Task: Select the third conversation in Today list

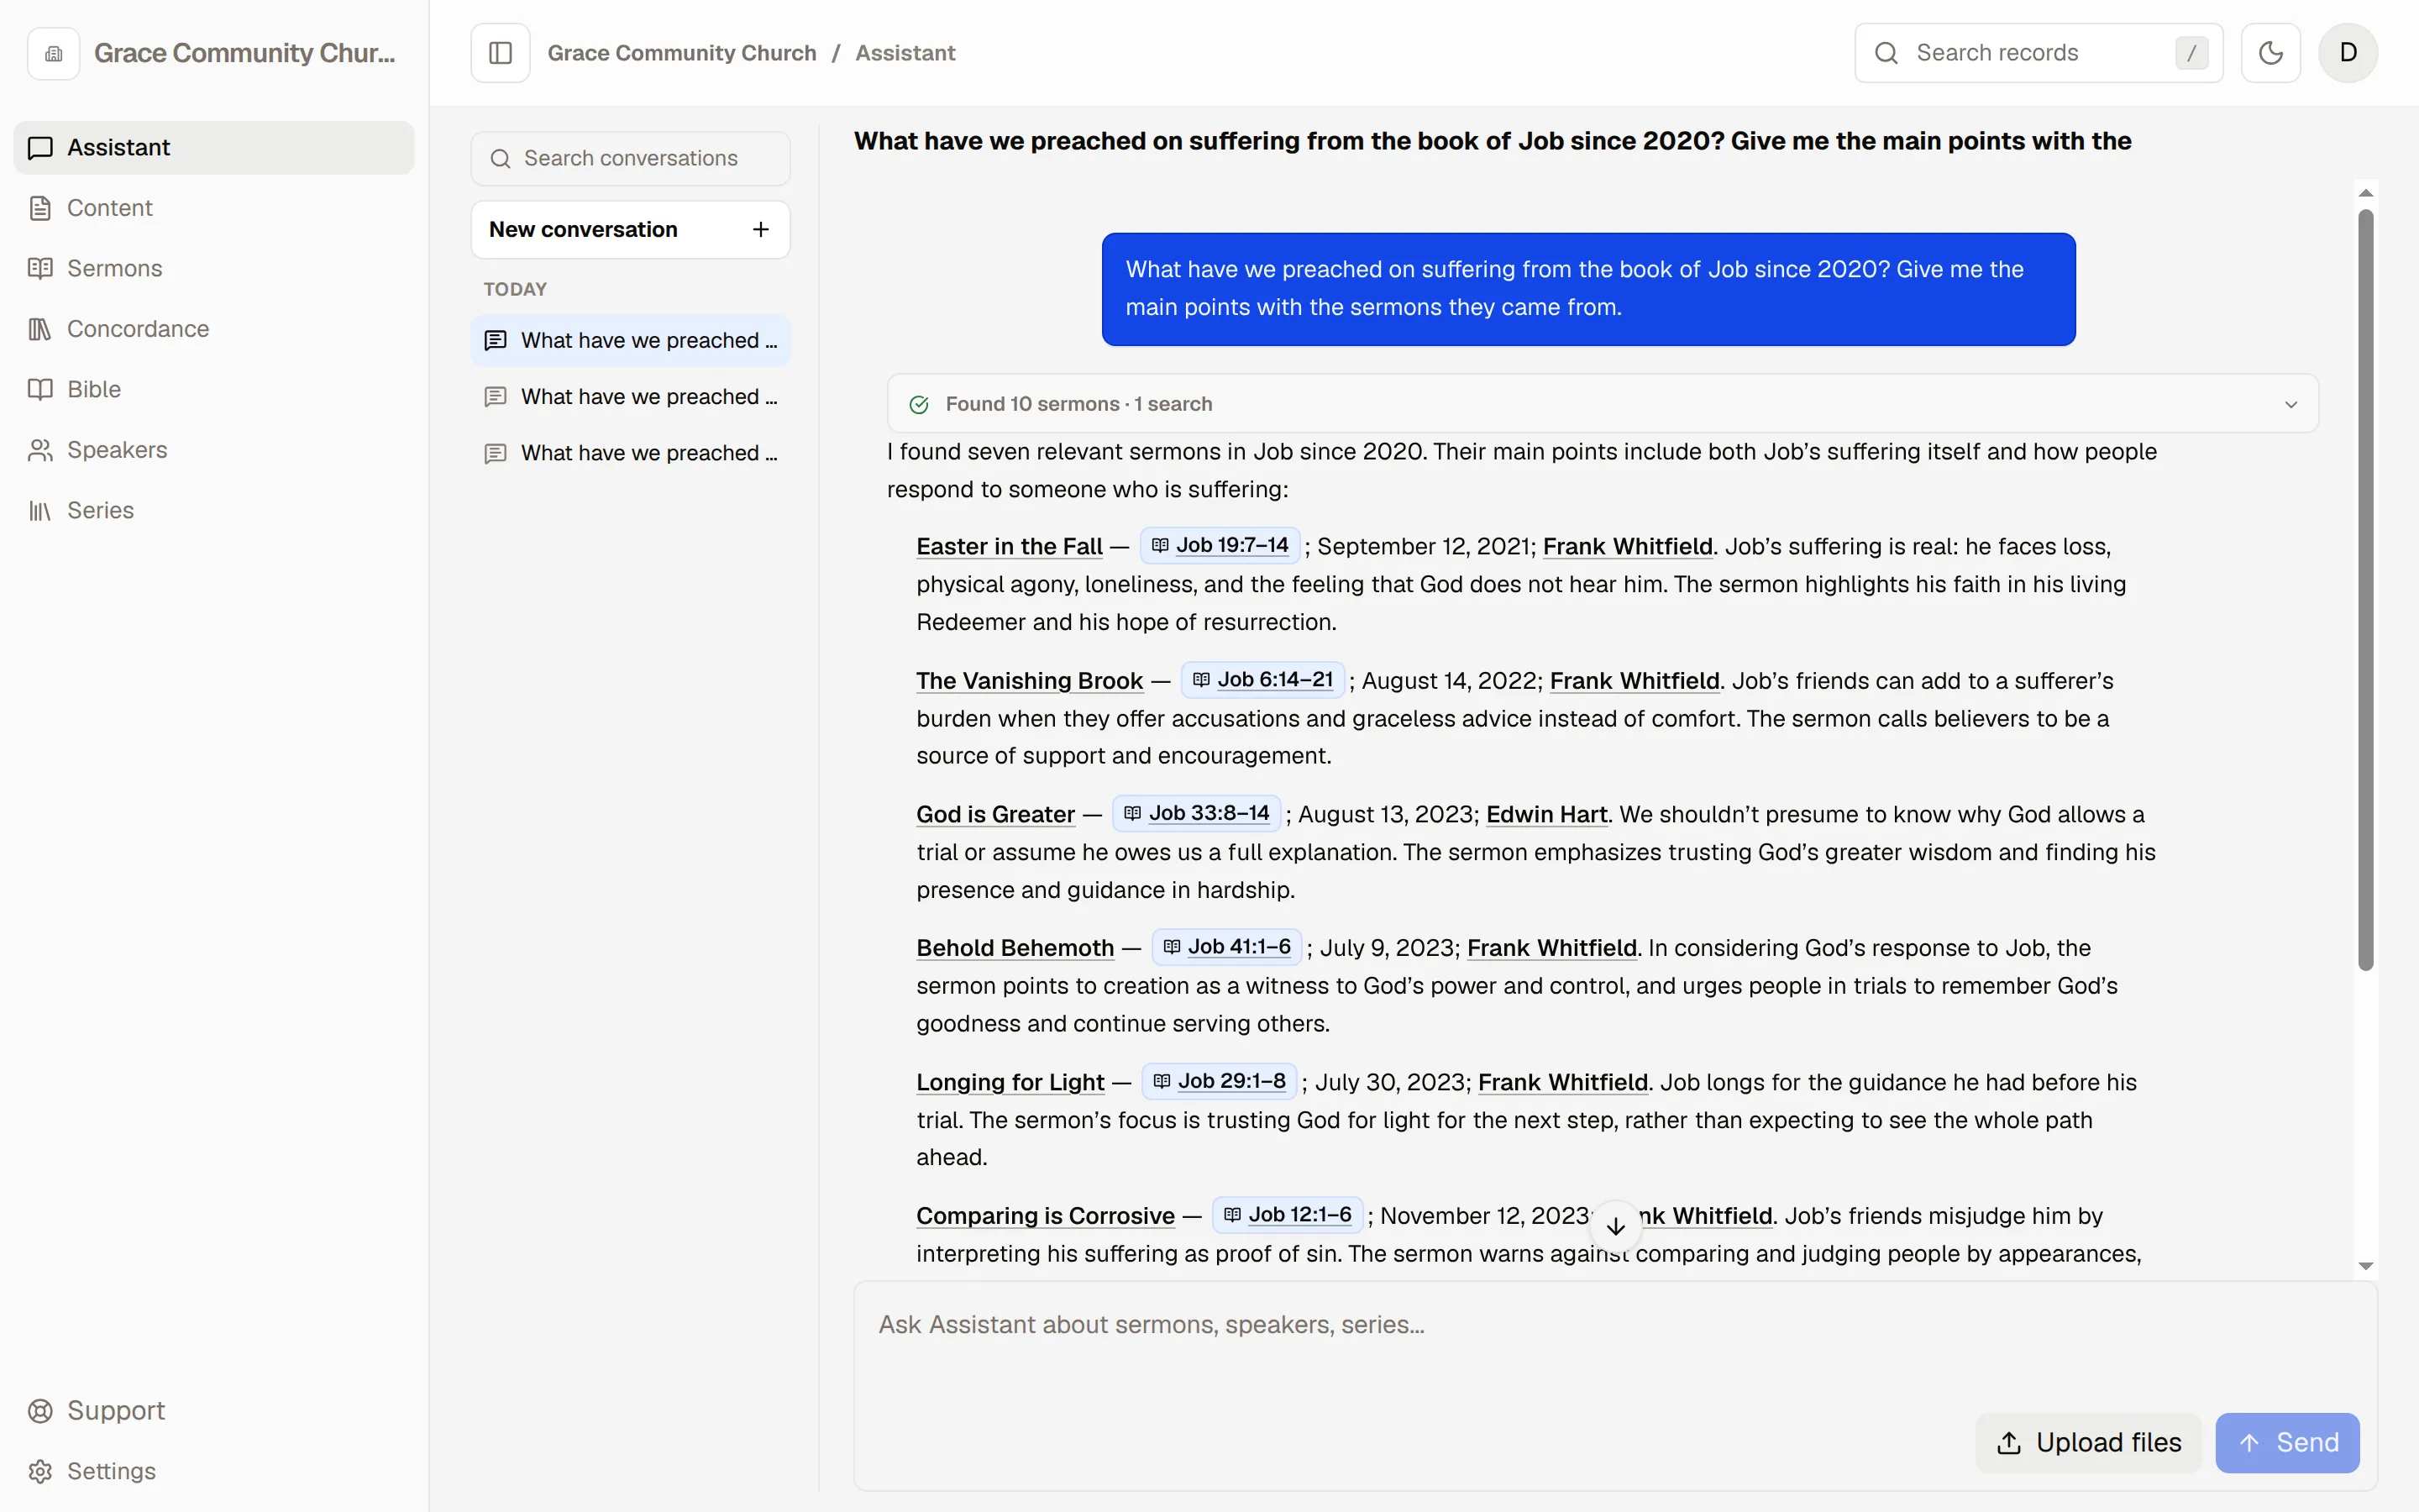Action: point(630,453)
